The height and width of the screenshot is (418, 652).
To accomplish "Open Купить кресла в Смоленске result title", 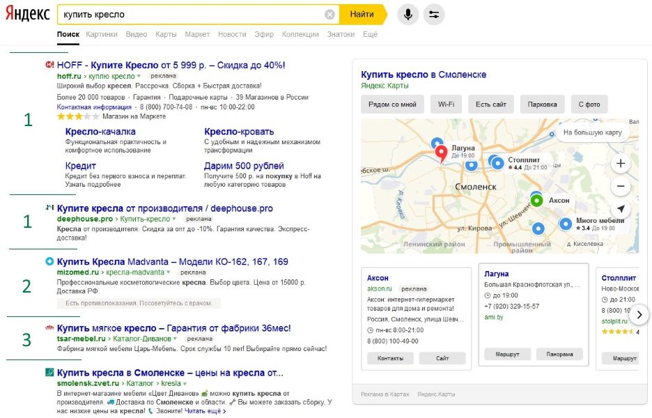I will point(170,373).
